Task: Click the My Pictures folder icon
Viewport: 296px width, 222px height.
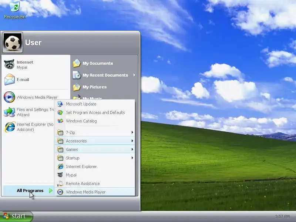Action: [x=77, y=87]
